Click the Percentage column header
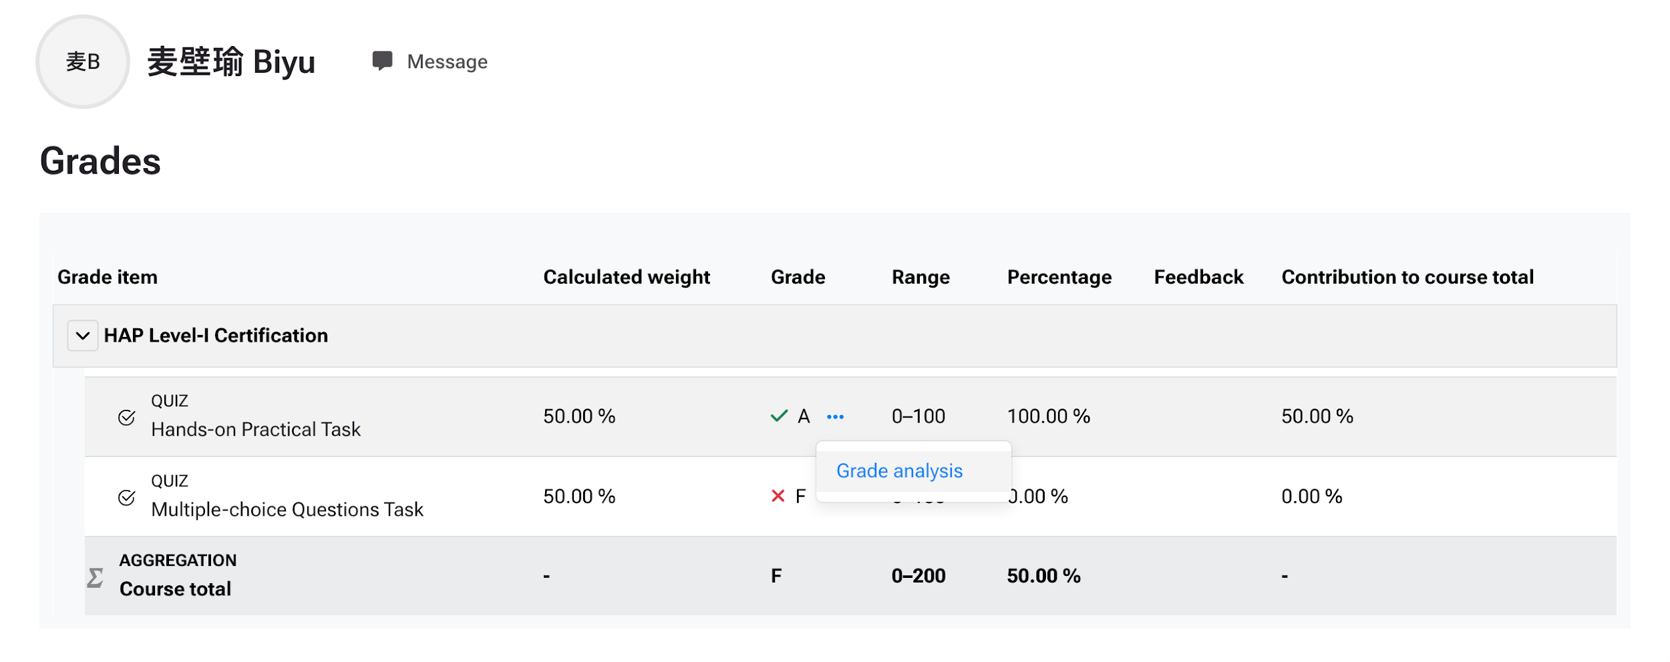Viewport: 1670px width, 662px height. 1059,277
